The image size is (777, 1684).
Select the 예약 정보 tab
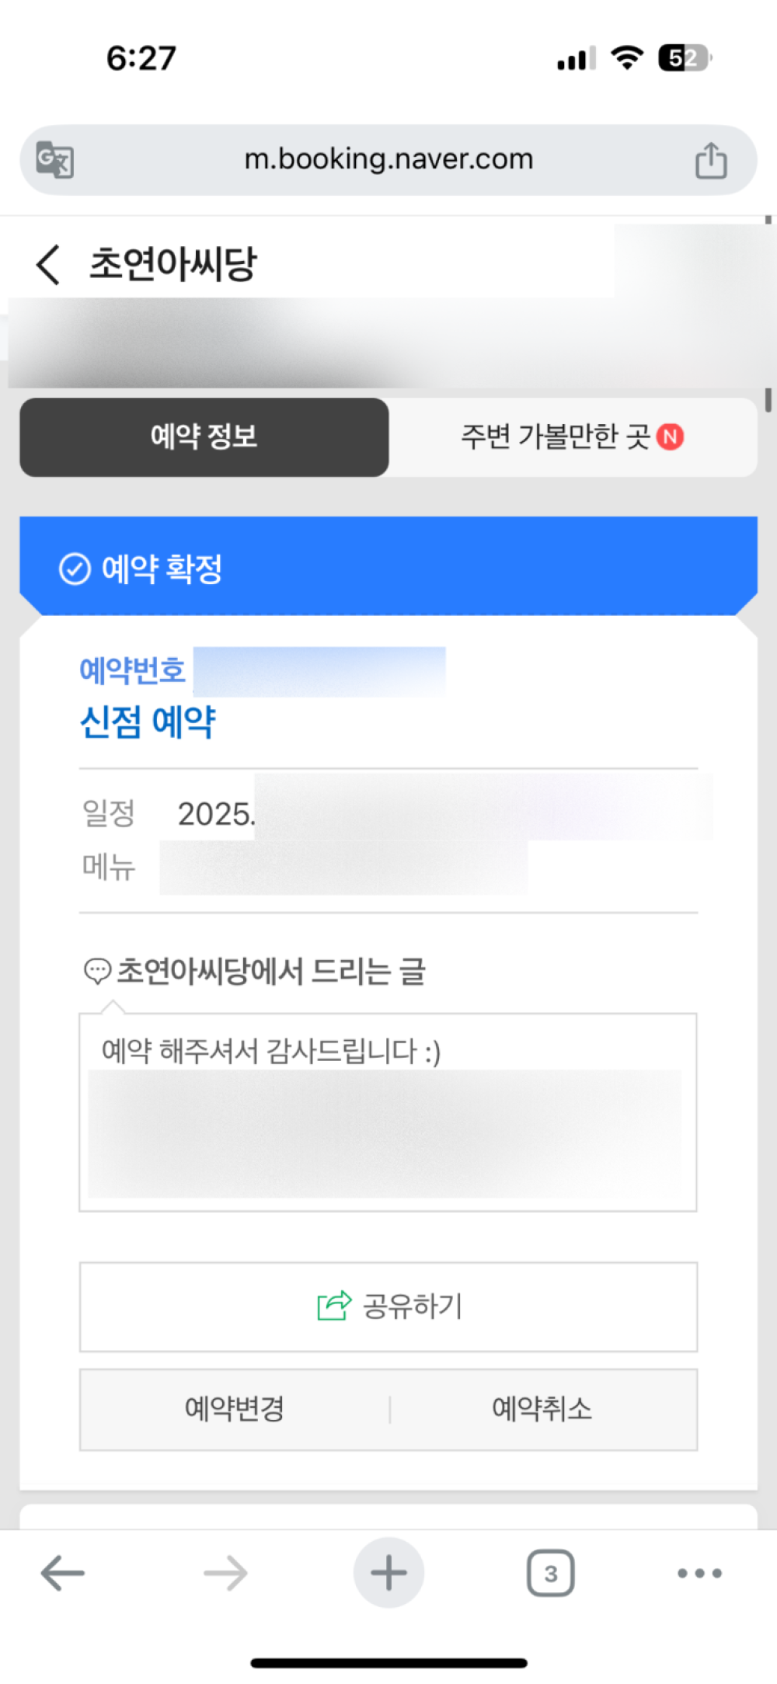pyautogui.click(x=204, y=437)
